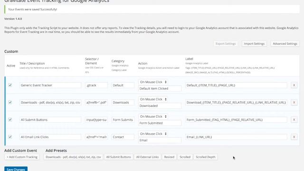Edit the Email_{LINK_URL} label field
This screenshot has width=304, height=171.
pos(236,137)
